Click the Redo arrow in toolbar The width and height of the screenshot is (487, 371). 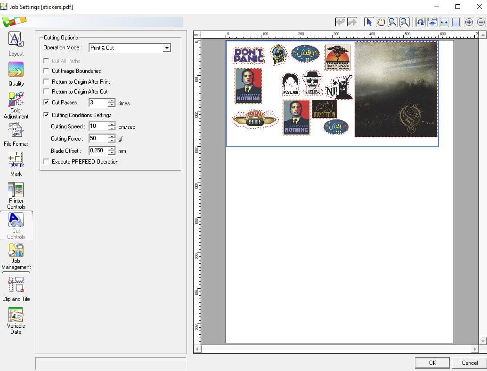[352, 22]
